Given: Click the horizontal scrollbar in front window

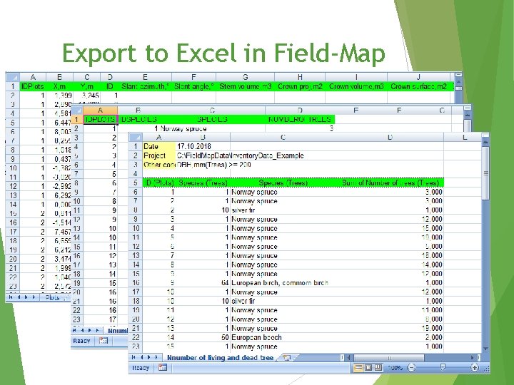Looking at the screenshot, I should 389,358.
